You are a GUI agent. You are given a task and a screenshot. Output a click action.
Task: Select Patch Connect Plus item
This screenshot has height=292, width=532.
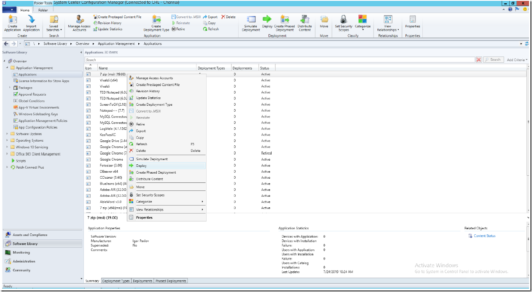coord(30,167)
